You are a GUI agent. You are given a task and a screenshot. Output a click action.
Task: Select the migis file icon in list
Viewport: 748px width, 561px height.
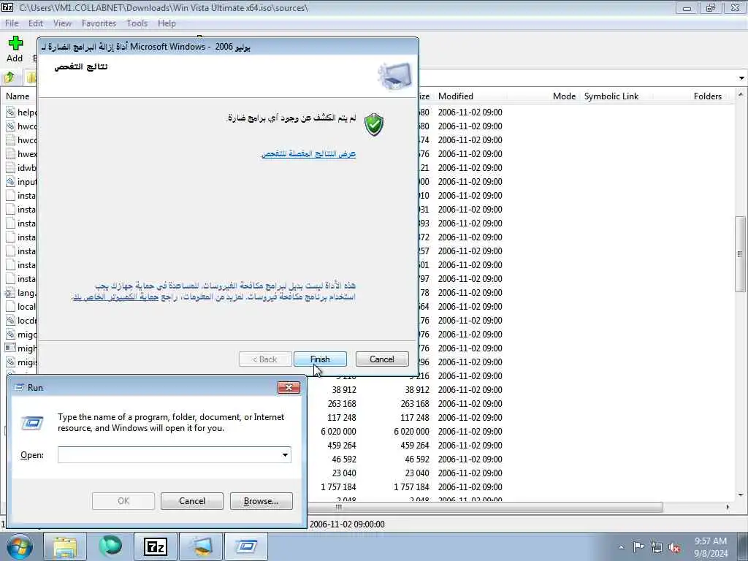[x=10, y=362]
